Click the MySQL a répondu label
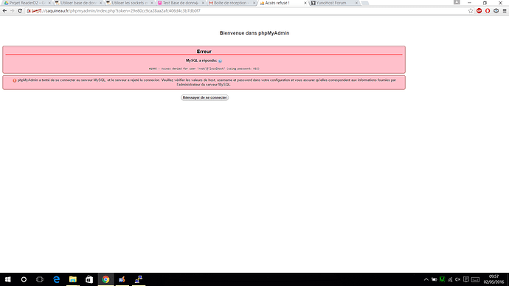 (x=201, y=60)
